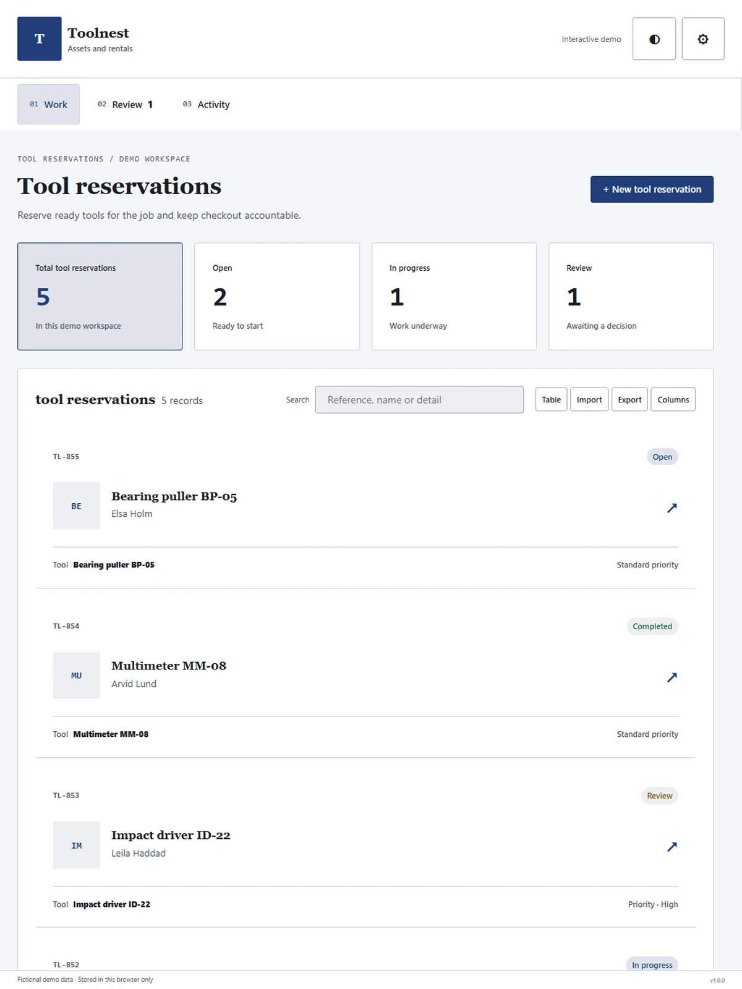This screenshot has height=989, width=742.
Task: Switch to the Work tab
Action: pyautogui.click(x=48, y=104)
